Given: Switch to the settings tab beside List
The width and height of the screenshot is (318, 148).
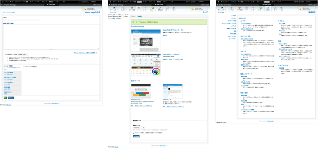Looking at the screenshot, I should coord(140,16).
